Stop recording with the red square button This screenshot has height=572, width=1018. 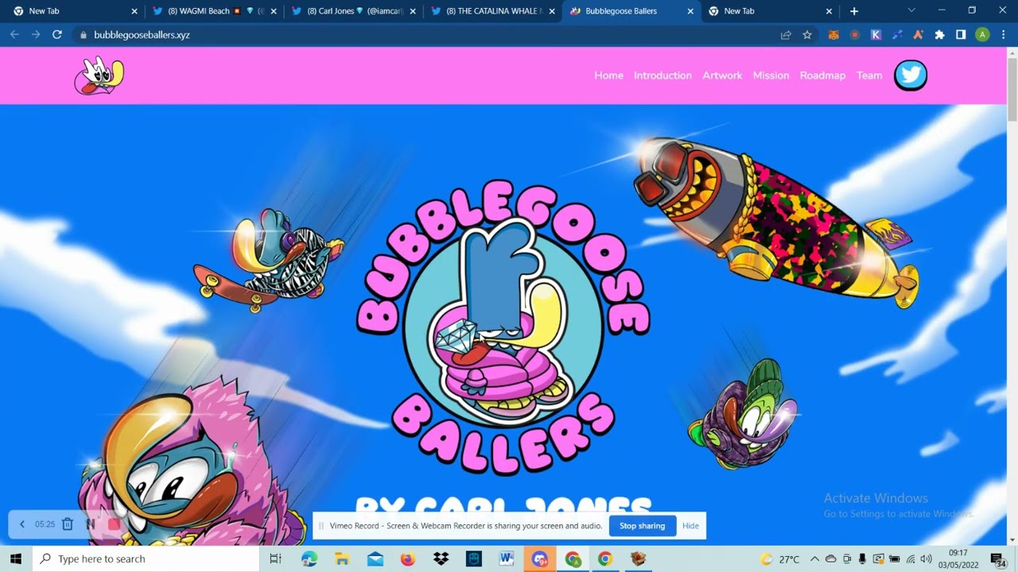point(114,524)
